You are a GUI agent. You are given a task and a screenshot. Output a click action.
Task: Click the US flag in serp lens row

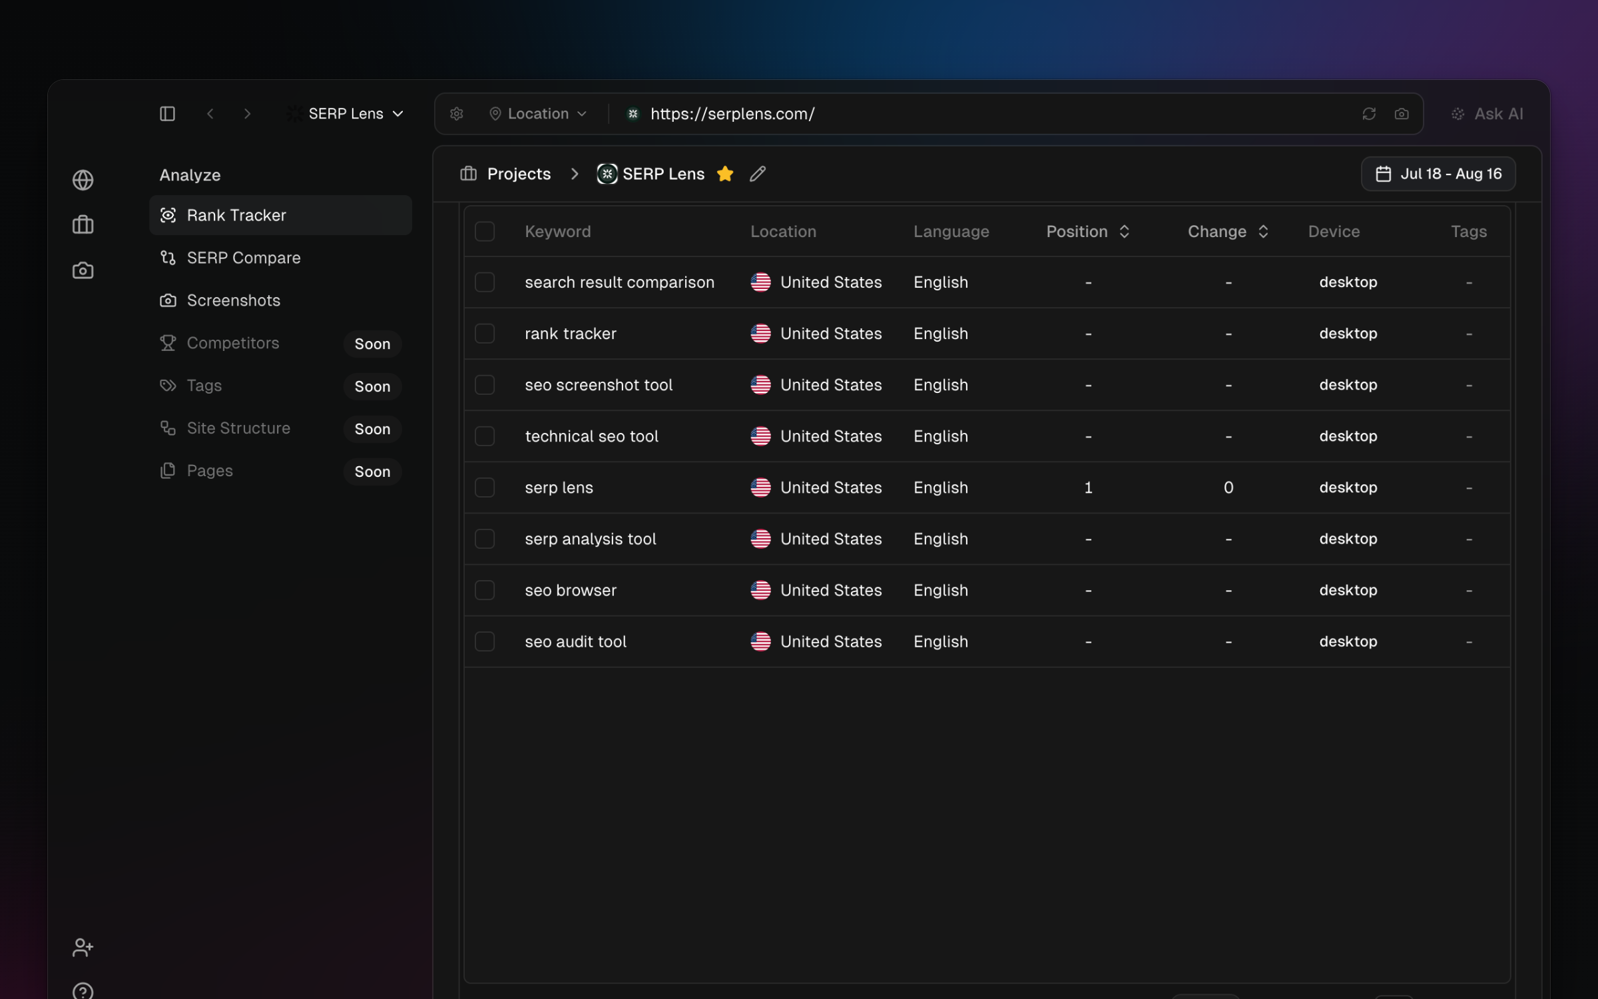click(x=760, y=488)
